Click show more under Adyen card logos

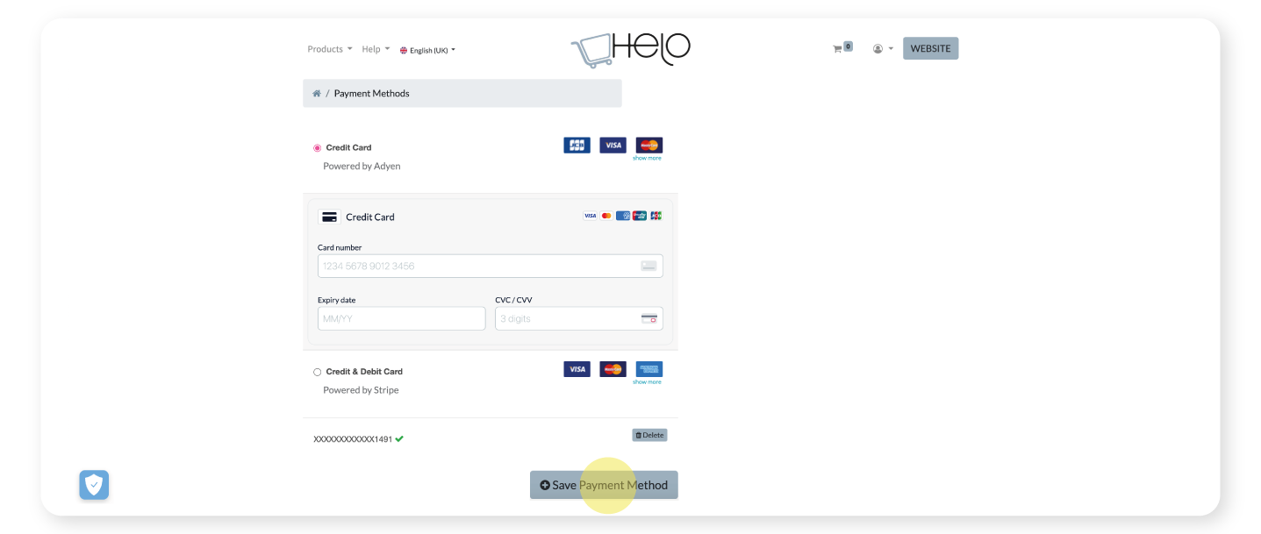tap(647, 159)
